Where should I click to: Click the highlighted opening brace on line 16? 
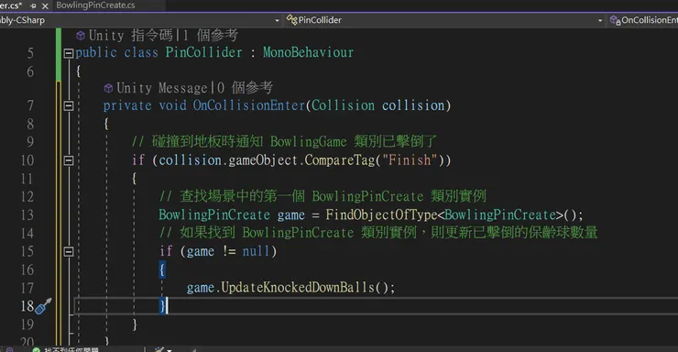pos(162,269)
